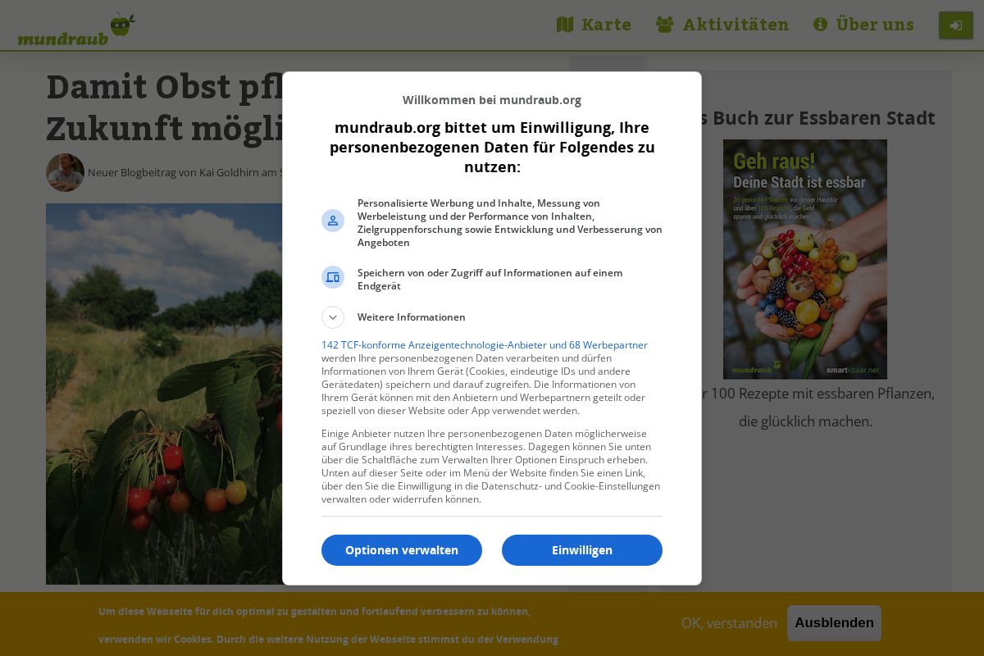
Task: Click the Über uns info icon
Action: click(820, 25)
